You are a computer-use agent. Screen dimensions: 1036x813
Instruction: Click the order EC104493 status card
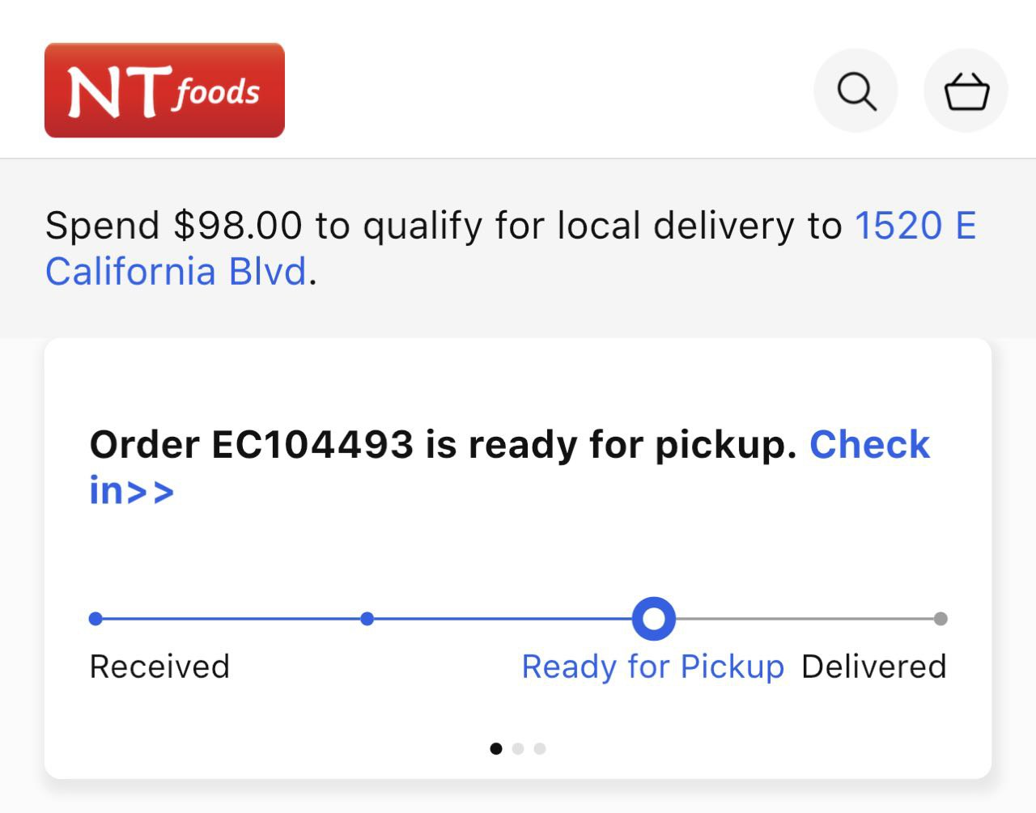tap(518, 558)
